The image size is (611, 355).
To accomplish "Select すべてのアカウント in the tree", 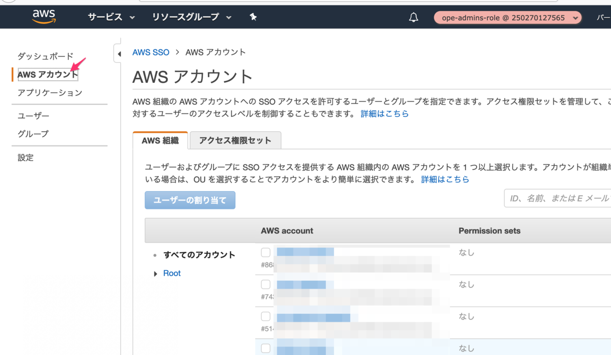I will coord(199,255).
